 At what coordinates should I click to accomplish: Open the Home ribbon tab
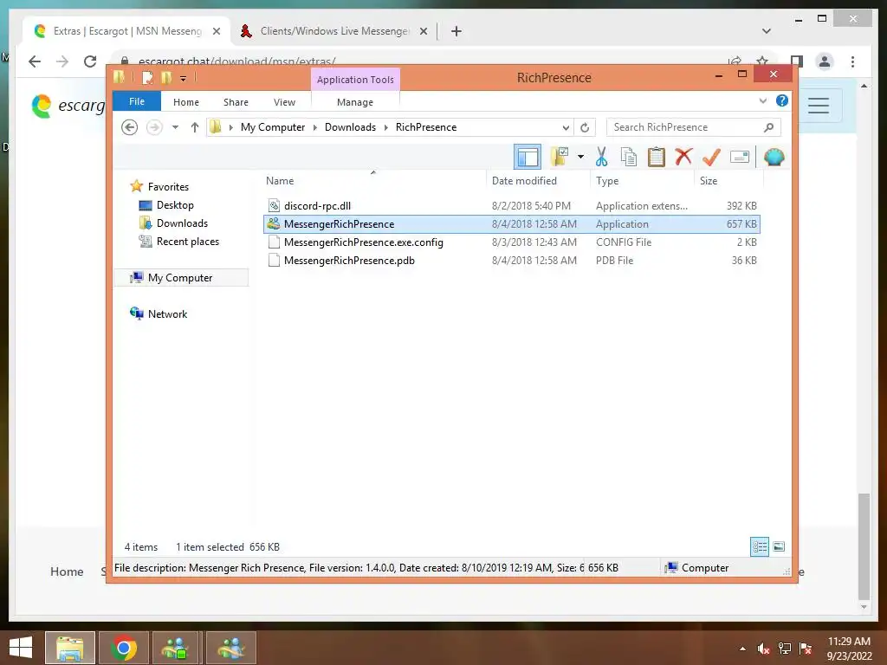click(x=186, y=102)
